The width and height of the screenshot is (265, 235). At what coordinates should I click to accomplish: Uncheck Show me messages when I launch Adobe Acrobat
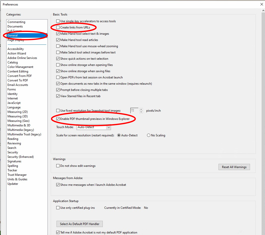pos(58,185)
